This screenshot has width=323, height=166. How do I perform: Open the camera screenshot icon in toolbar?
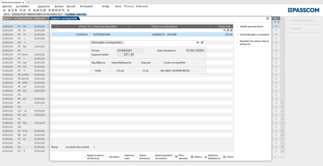(34, 10)
